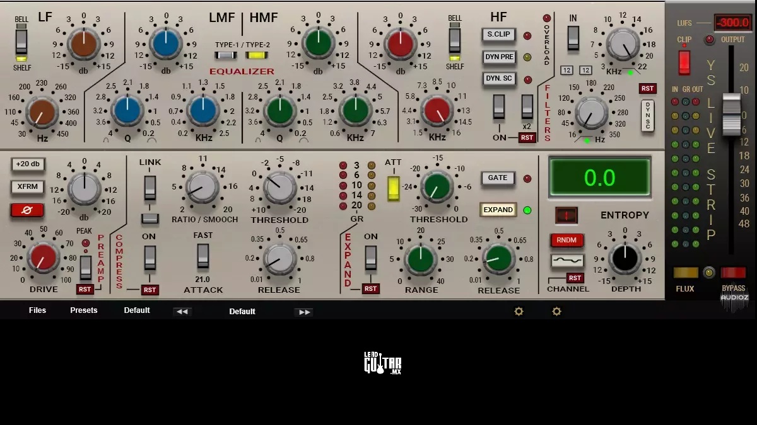Click the entropy waveform shape button
Viewport: 757px width, 425px height.
(x=567, y=261)
